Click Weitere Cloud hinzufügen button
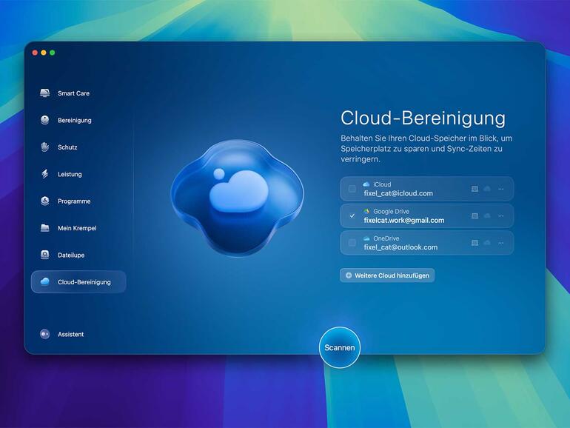 point(387,275)
